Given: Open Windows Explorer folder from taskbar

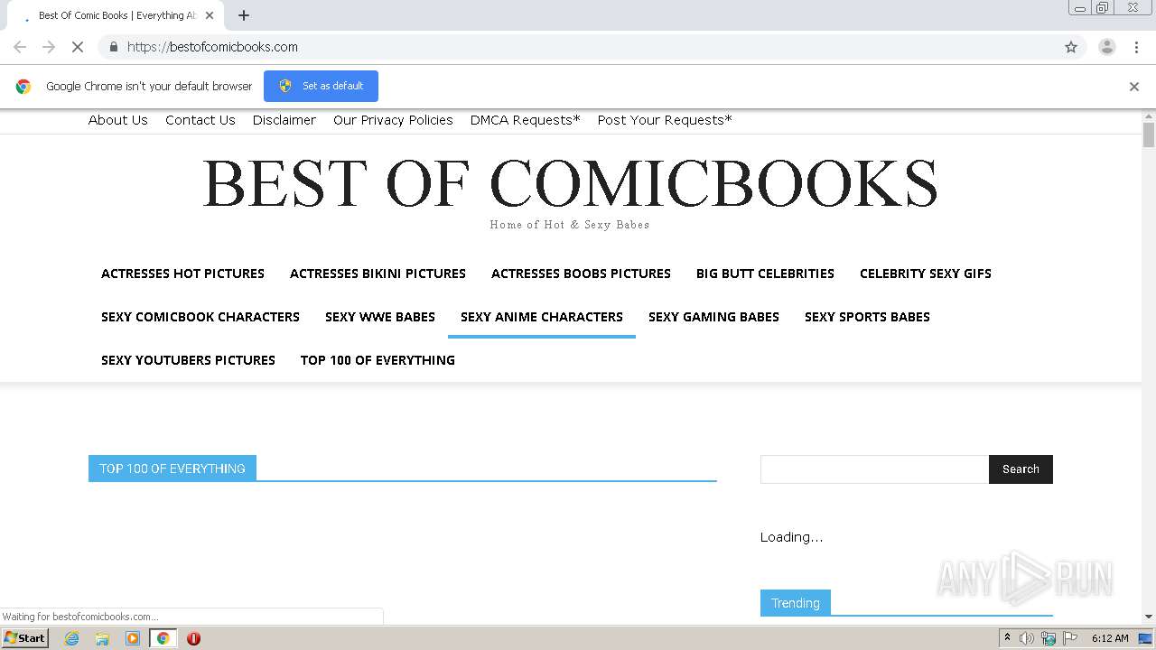Looking at the screenshot, I should (x=102, y=638).
